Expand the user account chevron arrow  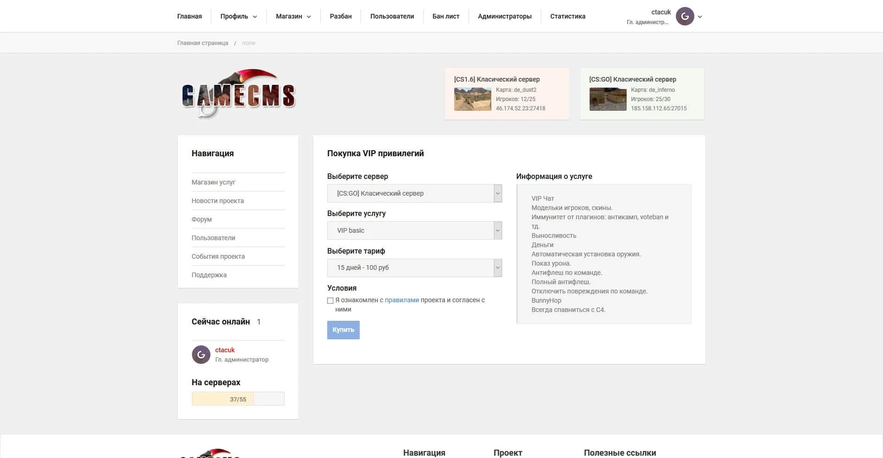pyautogui.click(x=700, y=17)
